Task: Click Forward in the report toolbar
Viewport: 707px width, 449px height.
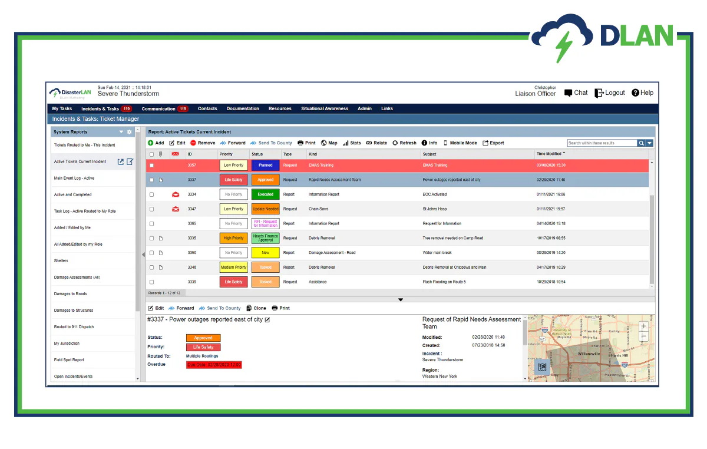Action: [233, 143]
